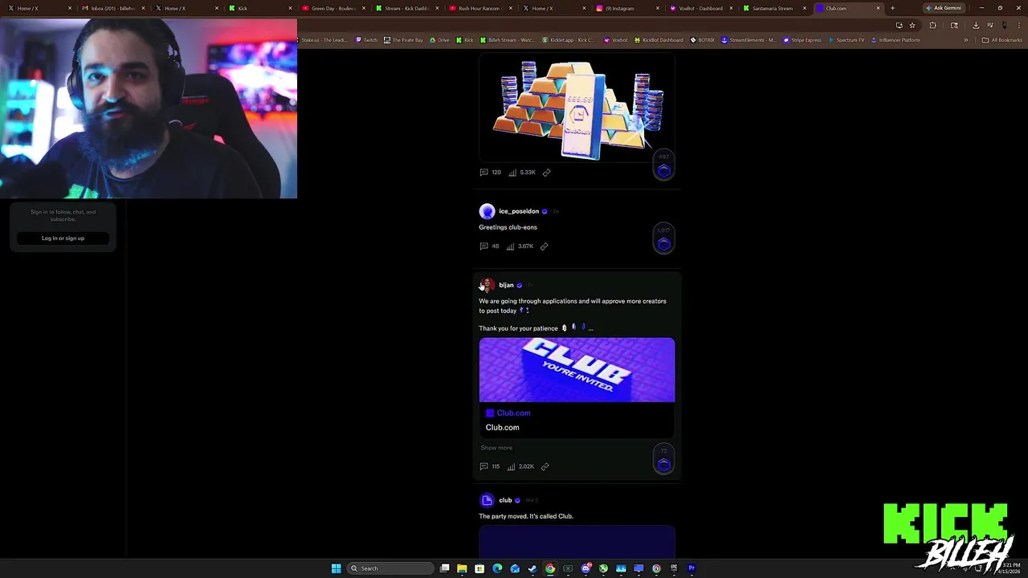Open the BOTRIX bookmark
Viewport: 1028px width, 578px height.
pyautogui.click(x=702, y=40)
